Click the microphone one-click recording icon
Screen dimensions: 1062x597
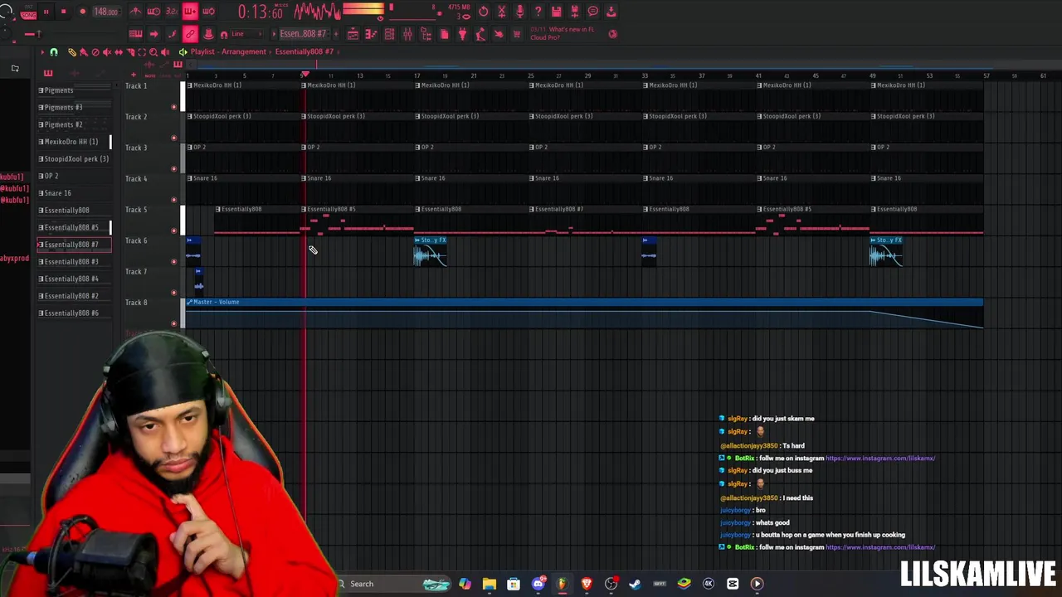519,12
